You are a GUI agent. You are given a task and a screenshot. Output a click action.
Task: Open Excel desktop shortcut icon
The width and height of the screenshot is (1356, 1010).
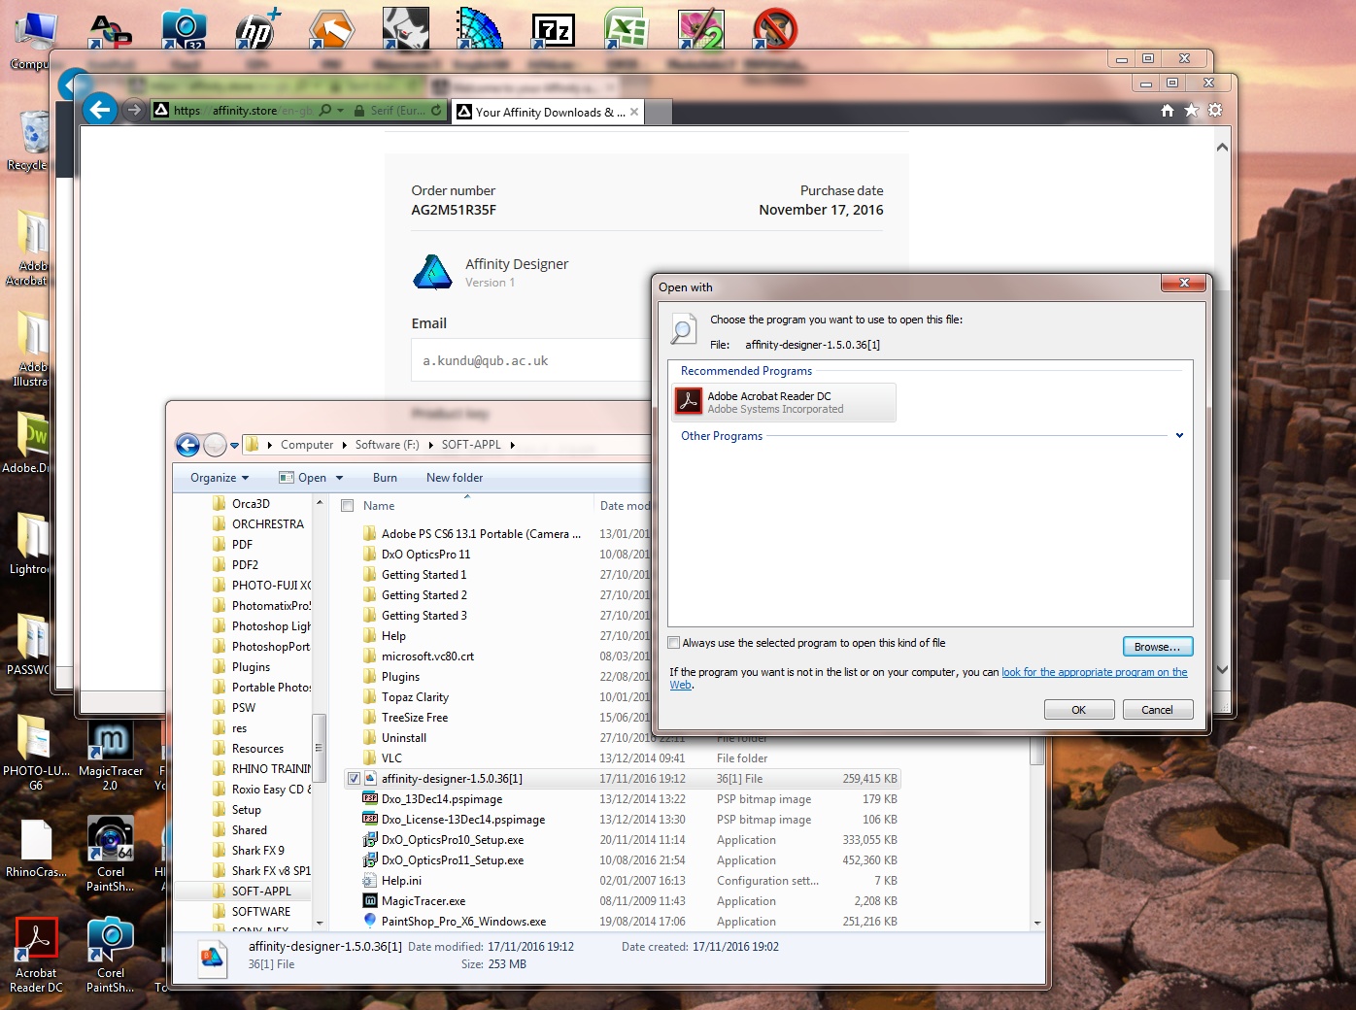point(627,29)
